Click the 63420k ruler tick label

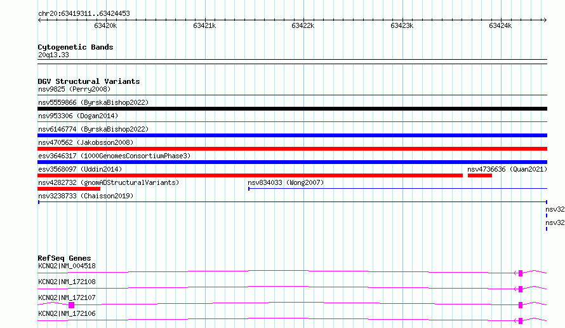105,25
